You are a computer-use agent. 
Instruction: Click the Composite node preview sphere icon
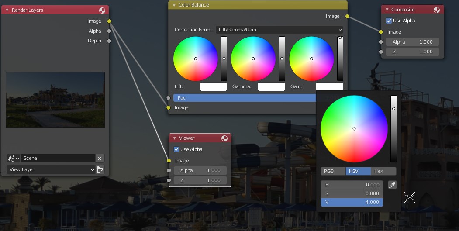point(437,10)
